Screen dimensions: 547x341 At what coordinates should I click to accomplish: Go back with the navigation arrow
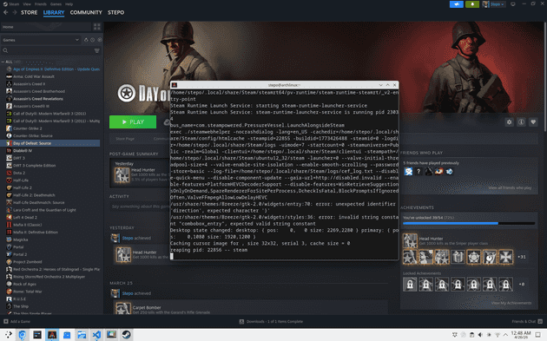(5, 12)
